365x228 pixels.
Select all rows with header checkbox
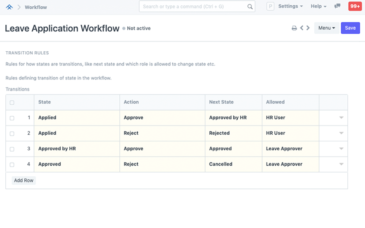click(12, 103)
